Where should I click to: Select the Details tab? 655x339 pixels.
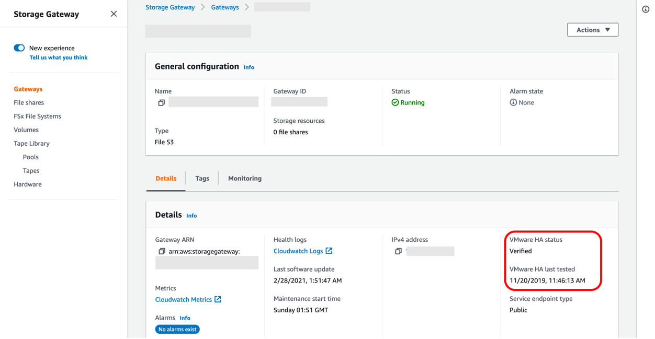pos(165,178)
